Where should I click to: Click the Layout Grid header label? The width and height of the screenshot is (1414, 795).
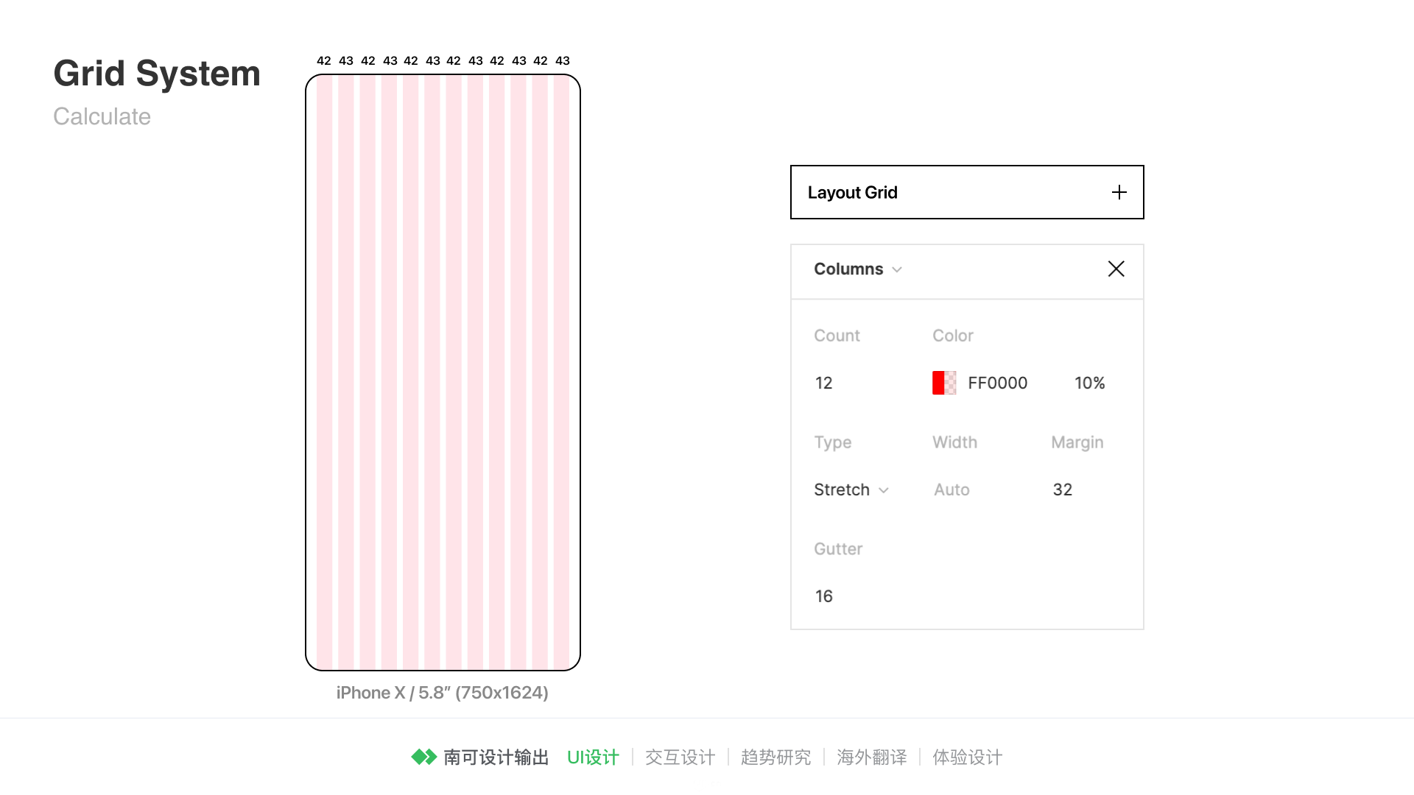(x=852, y=193)
